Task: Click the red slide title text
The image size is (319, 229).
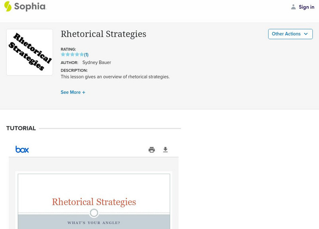Action: click(94, 202)
